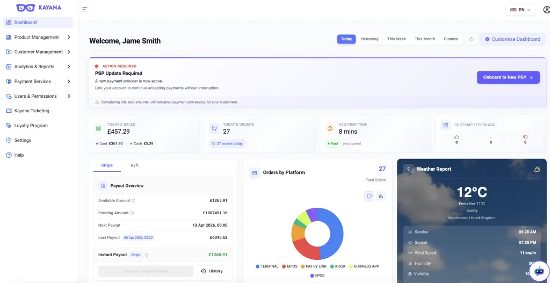Open the chatbot assistant icon
Viewport: 550px width, 283px height.
tap(539, 271)
